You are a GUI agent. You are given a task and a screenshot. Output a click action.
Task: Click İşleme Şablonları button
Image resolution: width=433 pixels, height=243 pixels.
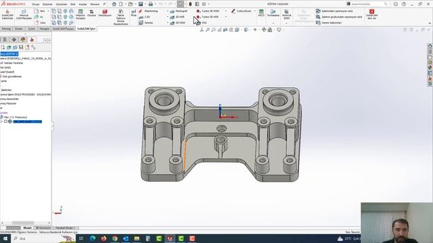tap(329, 22)
